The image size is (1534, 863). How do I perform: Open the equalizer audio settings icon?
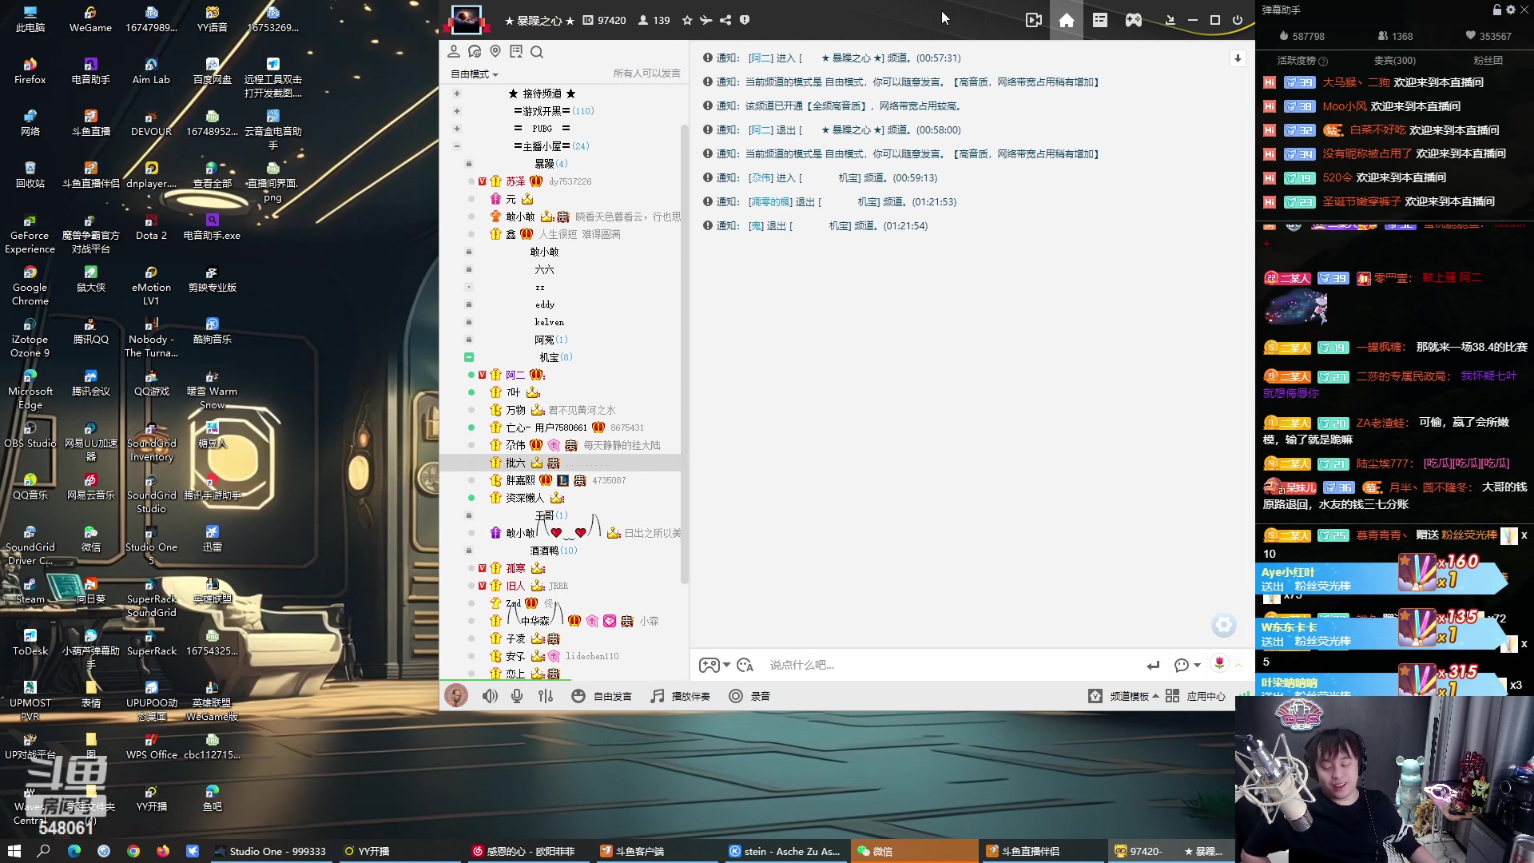click(546, 696)
